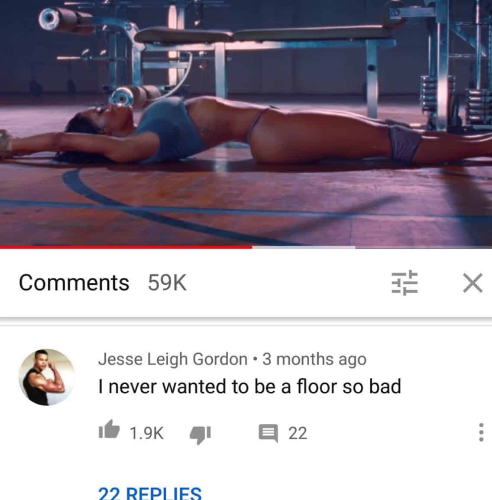Tap the Comments header title
Image resolution: width=492 pixels, height=500 pixels.
point(74,283)
